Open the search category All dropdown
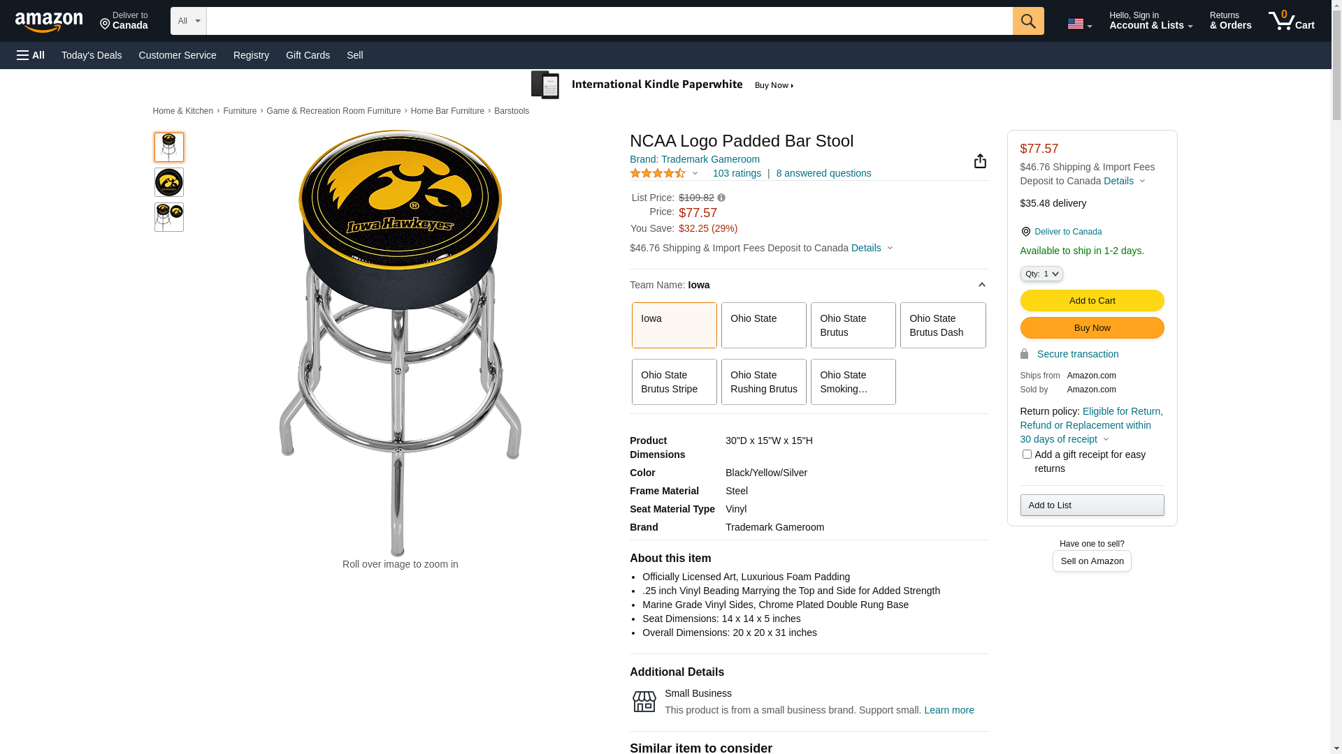Screen dimensions: 1342x754 point(188,21)
